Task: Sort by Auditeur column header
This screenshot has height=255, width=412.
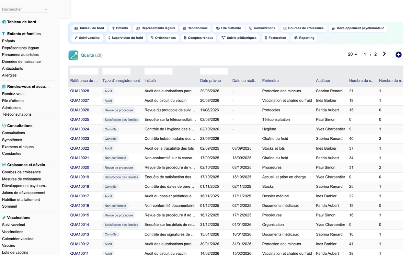Action: 323,81
